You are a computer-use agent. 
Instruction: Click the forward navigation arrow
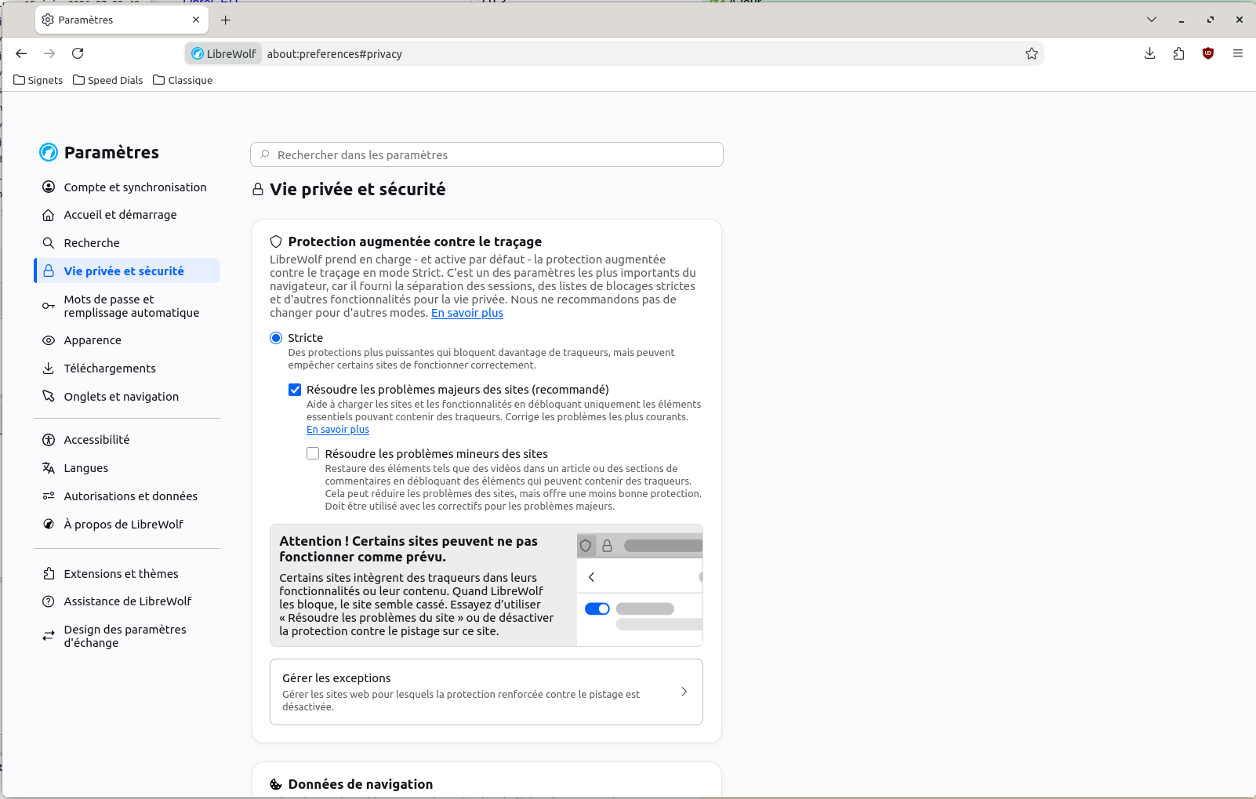click(49, 53)
